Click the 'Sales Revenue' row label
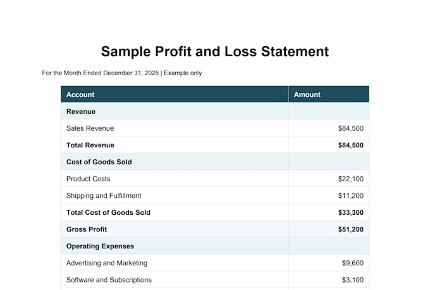 (90, 128)
